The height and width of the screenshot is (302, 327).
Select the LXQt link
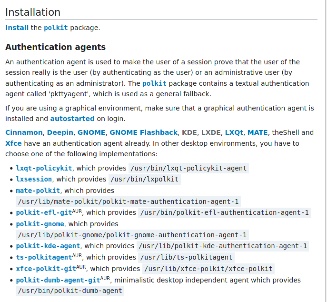(x=234, y=132)
